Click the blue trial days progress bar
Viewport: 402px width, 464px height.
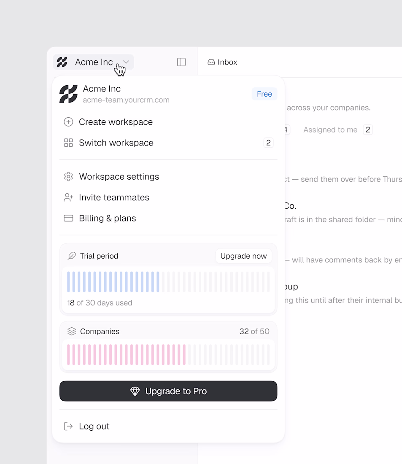point(168,282)
